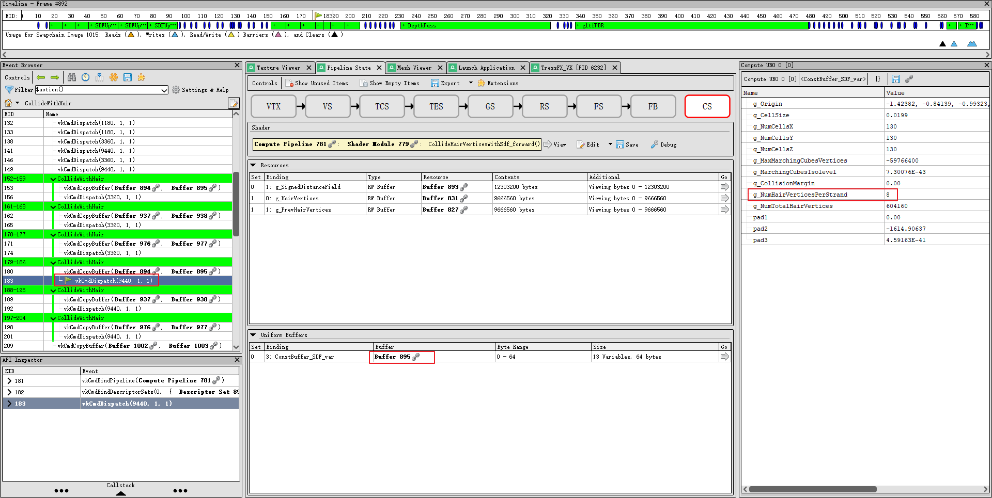
Task: Click link icon next to Buffer 893
Action: pos(464,187)
